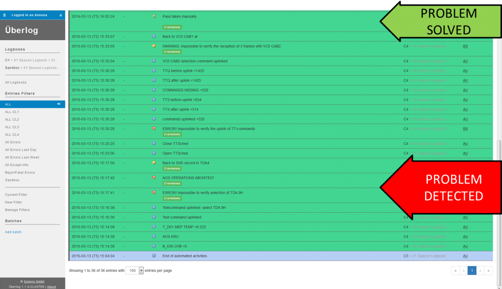Click the info icon beside Close TTSched
The height and width of the screenshot is (289, 502).
tap(154, 143)
